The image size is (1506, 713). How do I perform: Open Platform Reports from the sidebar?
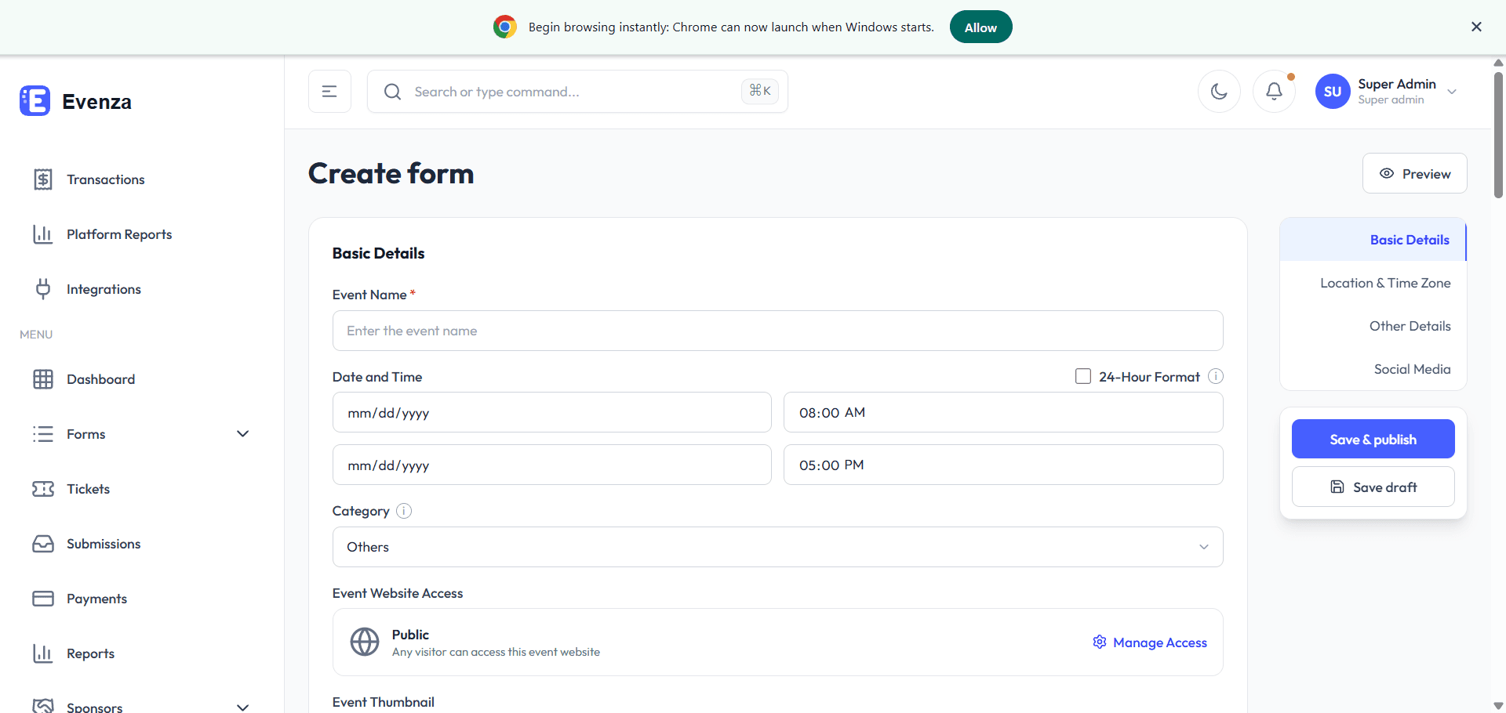pos(118,234)
